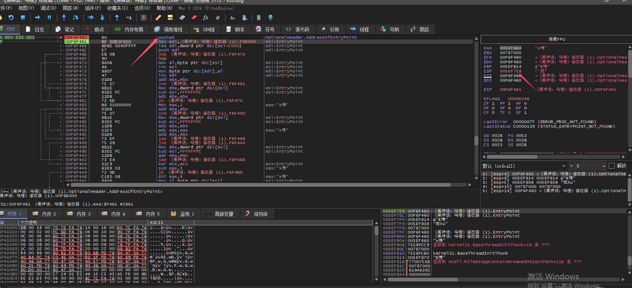Open the 视图(V) menu
Image resolution: width=632 pixels, height=288 pixels.
point(26,8)
